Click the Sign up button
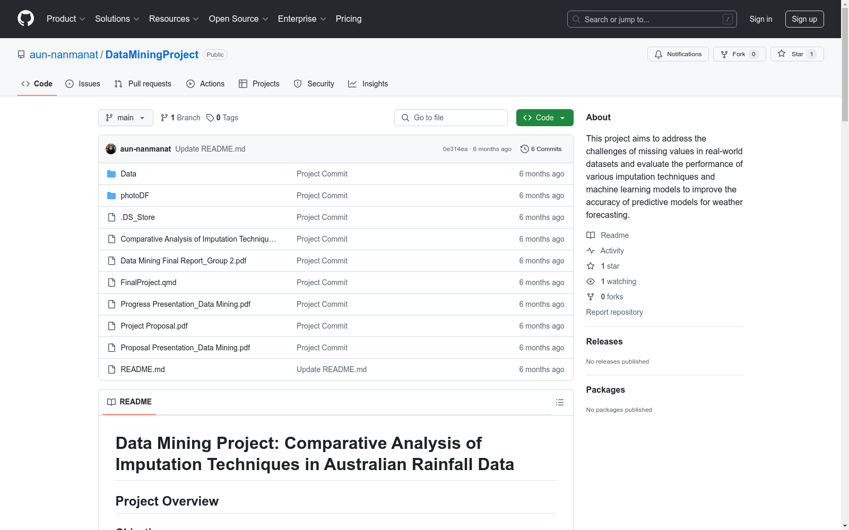The width and height of the screenshot is (849, 530). 804,19
